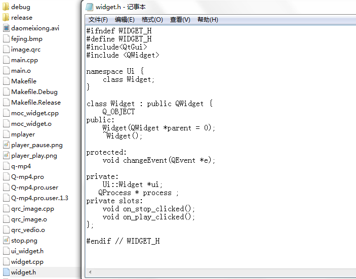356x279 pixels.
Task: Select the folder name release
Action: (x=22, y=18)
